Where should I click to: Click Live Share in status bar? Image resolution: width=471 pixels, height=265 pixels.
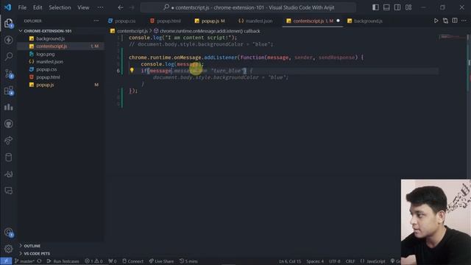point(161,261)
